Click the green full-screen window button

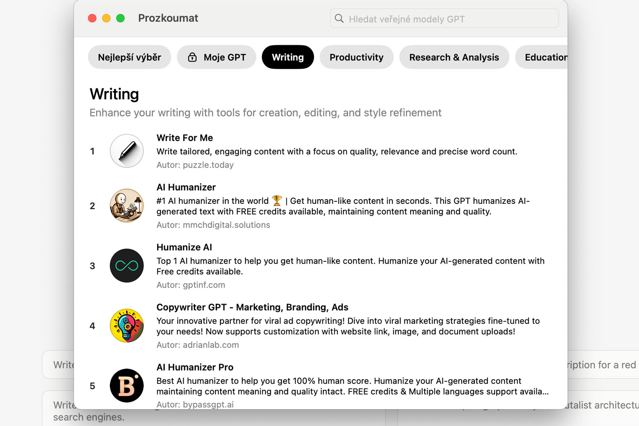point(121,18)
